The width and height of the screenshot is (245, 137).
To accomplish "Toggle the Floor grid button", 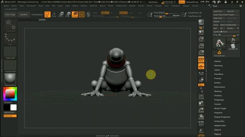I will (201, 66).
